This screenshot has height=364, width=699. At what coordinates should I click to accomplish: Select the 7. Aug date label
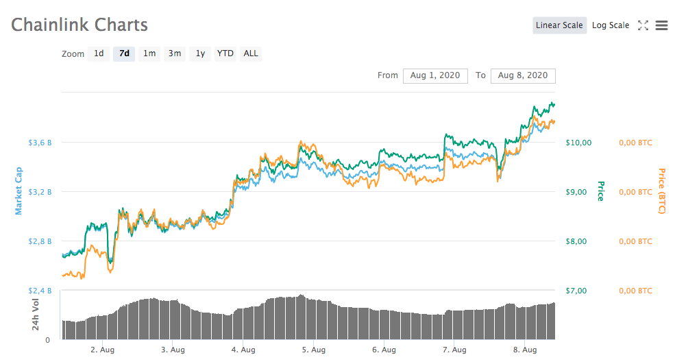point(455,350)
